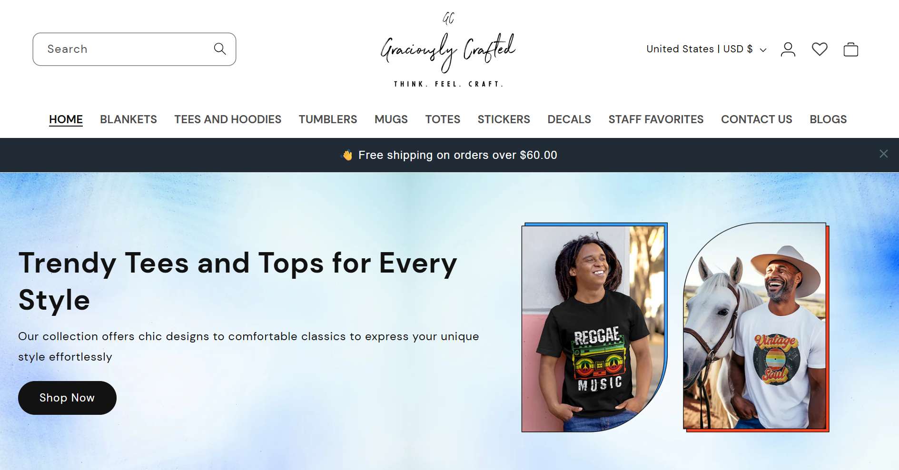This screenshot has height=470, width=899.
Task: Click the Shop Now button
Action: pyautogui.click(x=67, y=398)
